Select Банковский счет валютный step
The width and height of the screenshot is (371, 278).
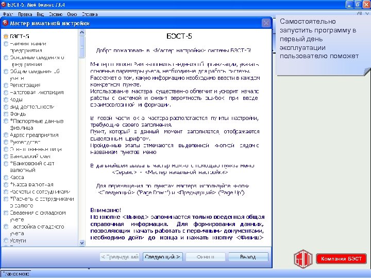[x=29, y=167]
